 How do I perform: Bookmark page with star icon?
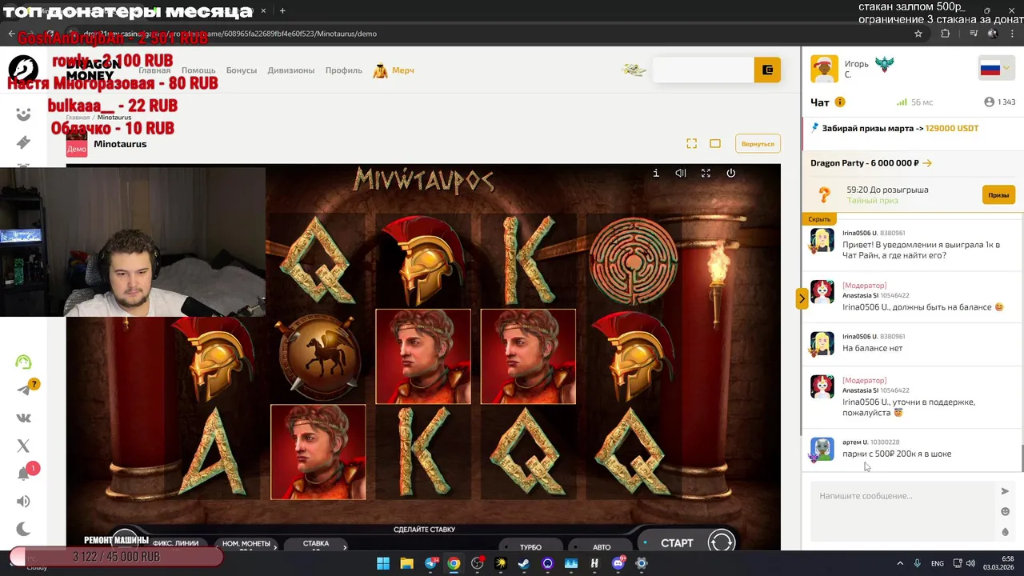click(918, 34)
